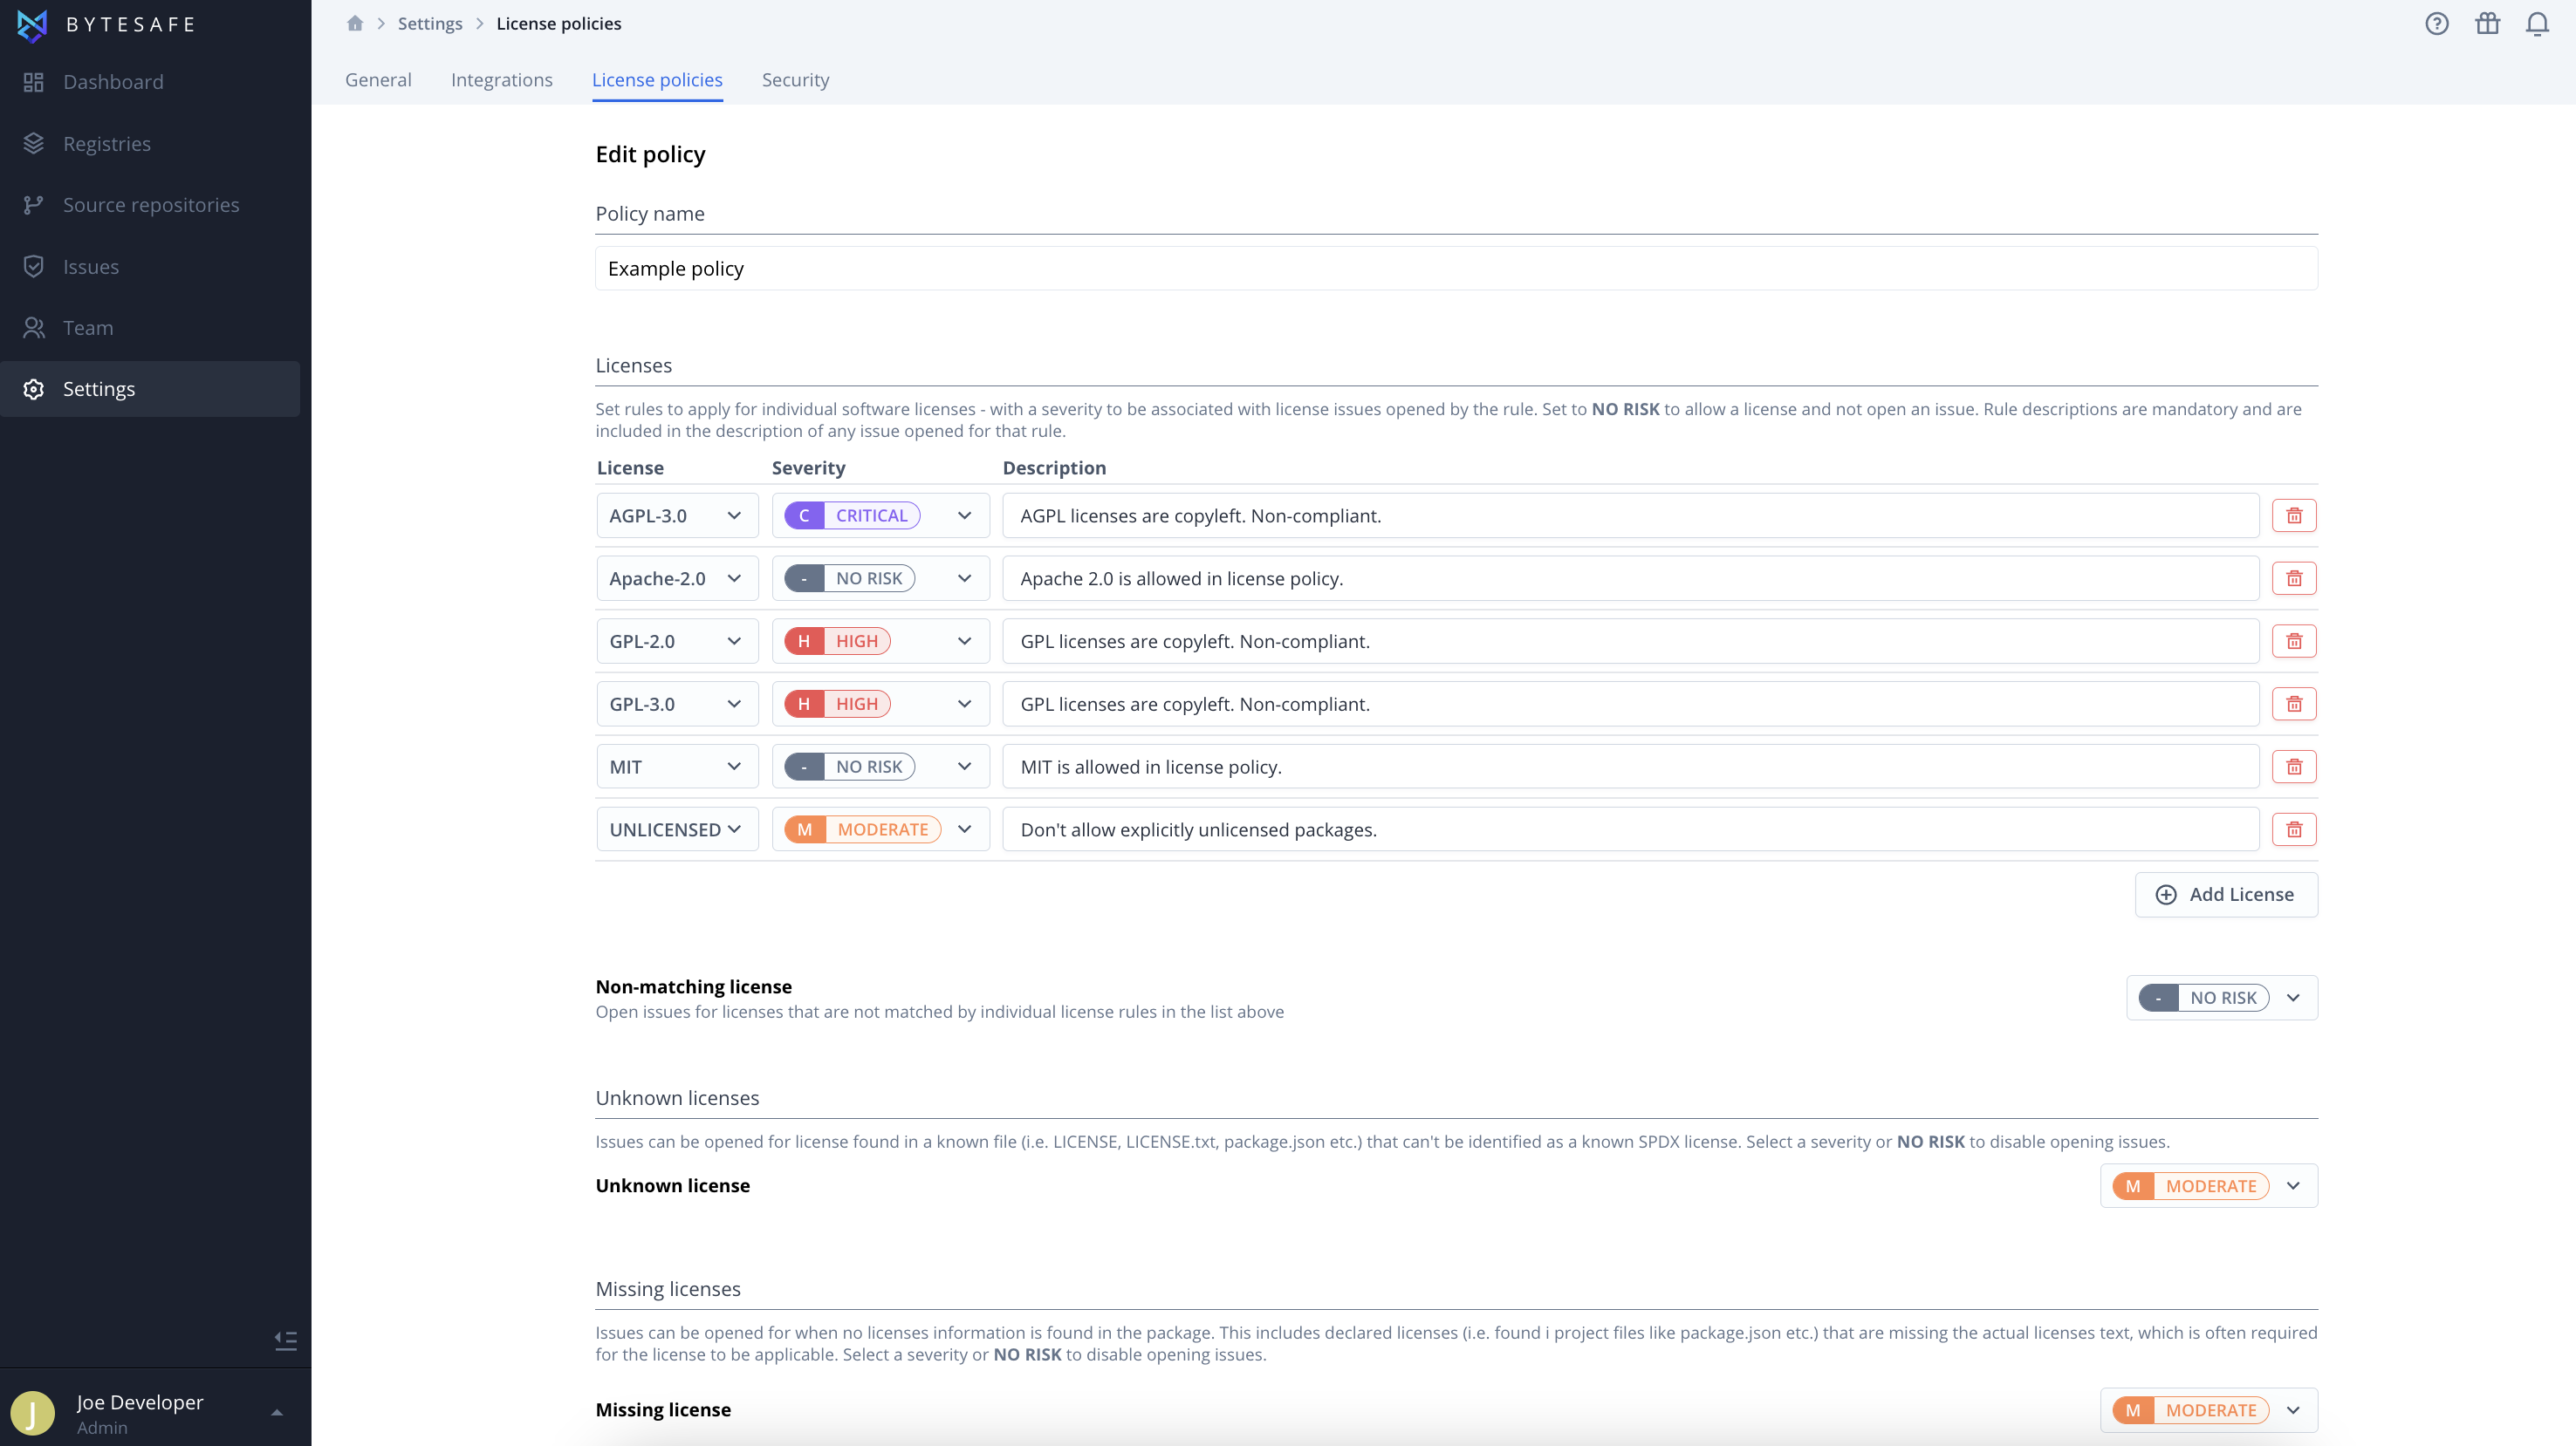This screenshot has height=1446, width=2576.
Task: Delete the UNLICENSED rule with trash icon
Action: coord(2294,829)
